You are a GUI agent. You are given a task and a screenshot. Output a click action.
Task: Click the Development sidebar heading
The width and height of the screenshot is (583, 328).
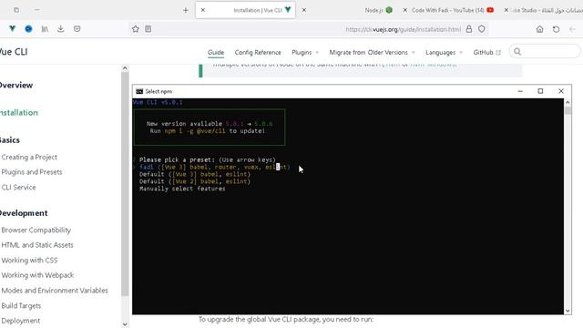pyautogui.click(x=24, y=213)
